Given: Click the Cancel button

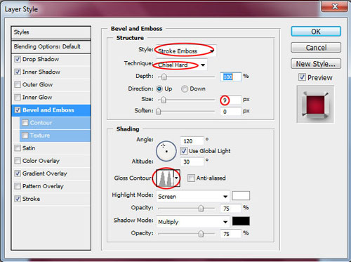Looking at the screenshot, I should (316, 48).
